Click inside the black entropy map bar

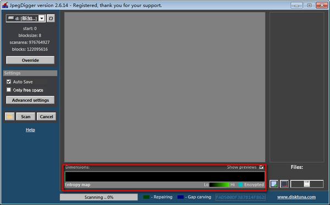(165, 176)
